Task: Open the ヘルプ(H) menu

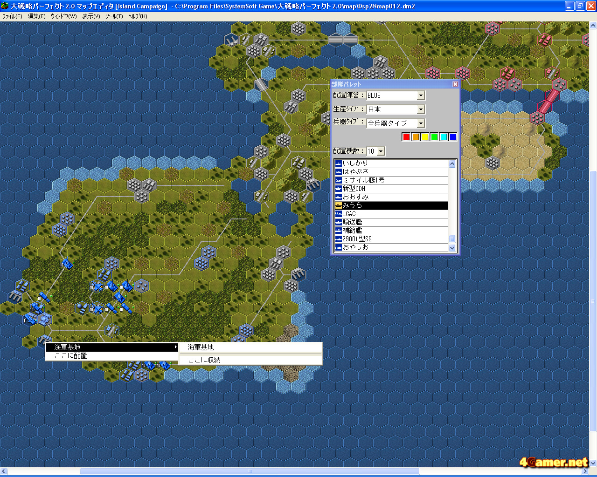Action: click(138, 16)
